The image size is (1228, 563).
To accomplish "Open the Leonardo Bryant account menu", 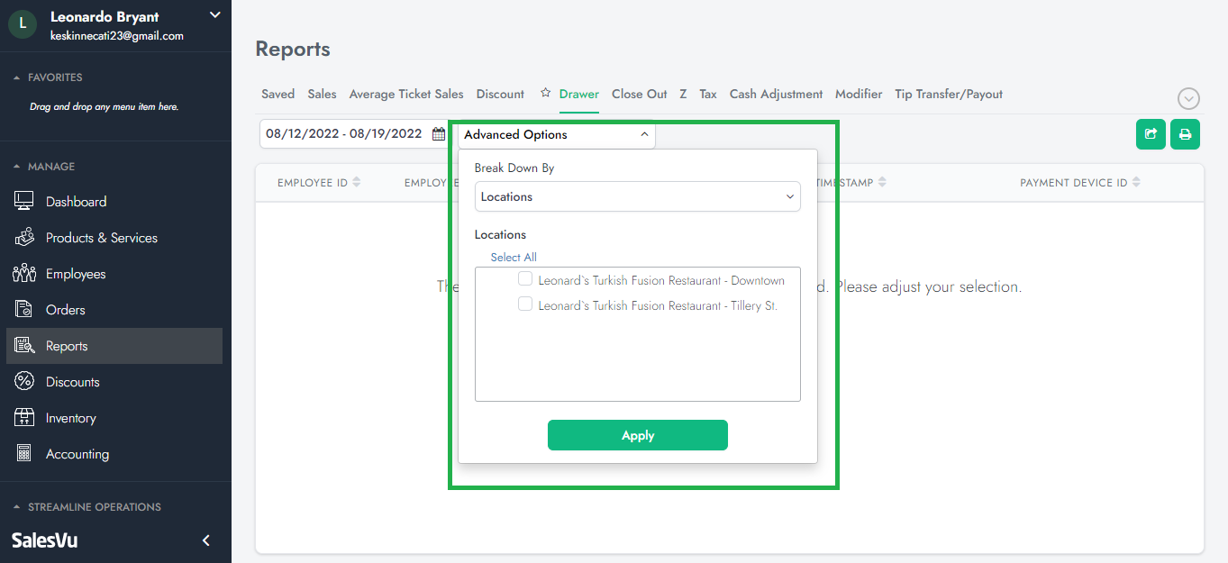I will 214,14.
